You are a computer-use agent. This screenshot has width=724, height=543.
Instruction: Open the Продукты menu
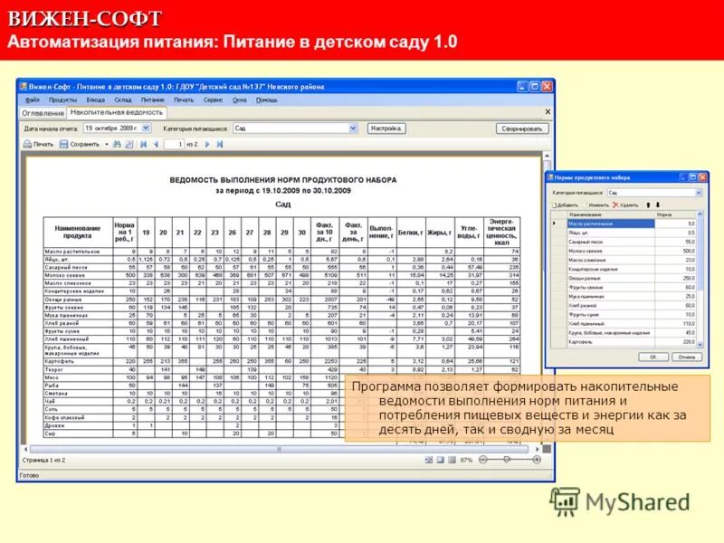tap(62, 100)
